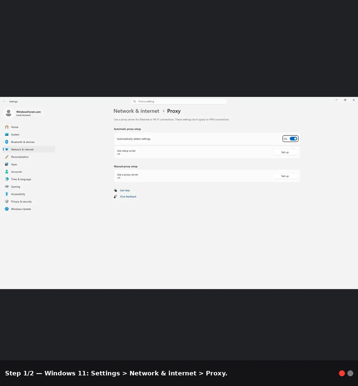Click the proxy description mentioning VPN connections
The height and width of the screenshot is (386, 358).
pos(171,120)
